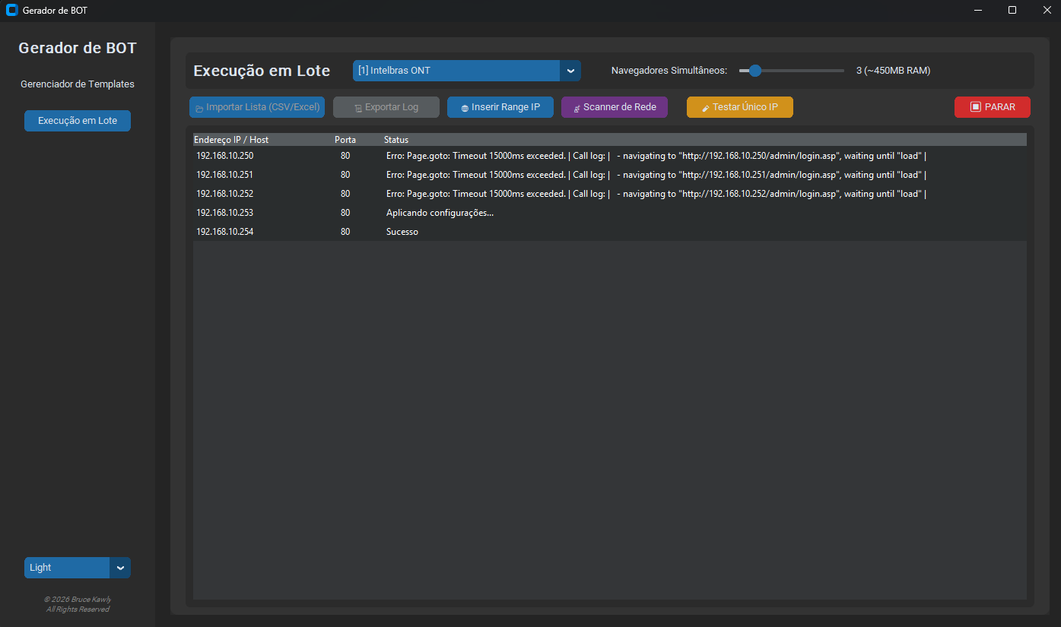Click the Gerador de BOT title bar app icon
Screen dimensions: 1061x627
pyautogui.click(x=11, y=10)
